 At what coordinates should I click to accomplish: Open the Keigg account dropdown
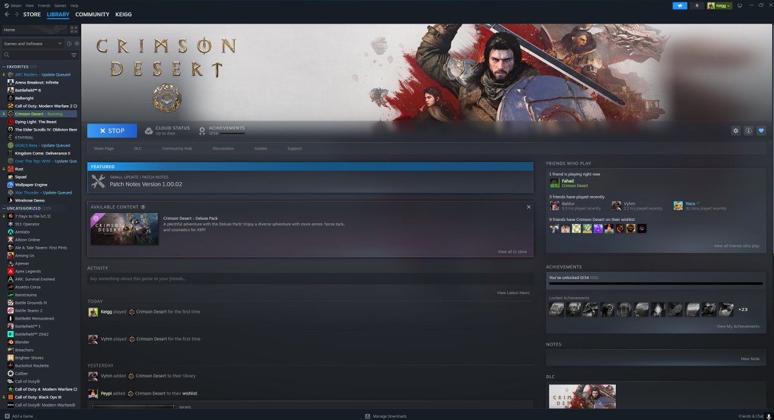point(720,6)
